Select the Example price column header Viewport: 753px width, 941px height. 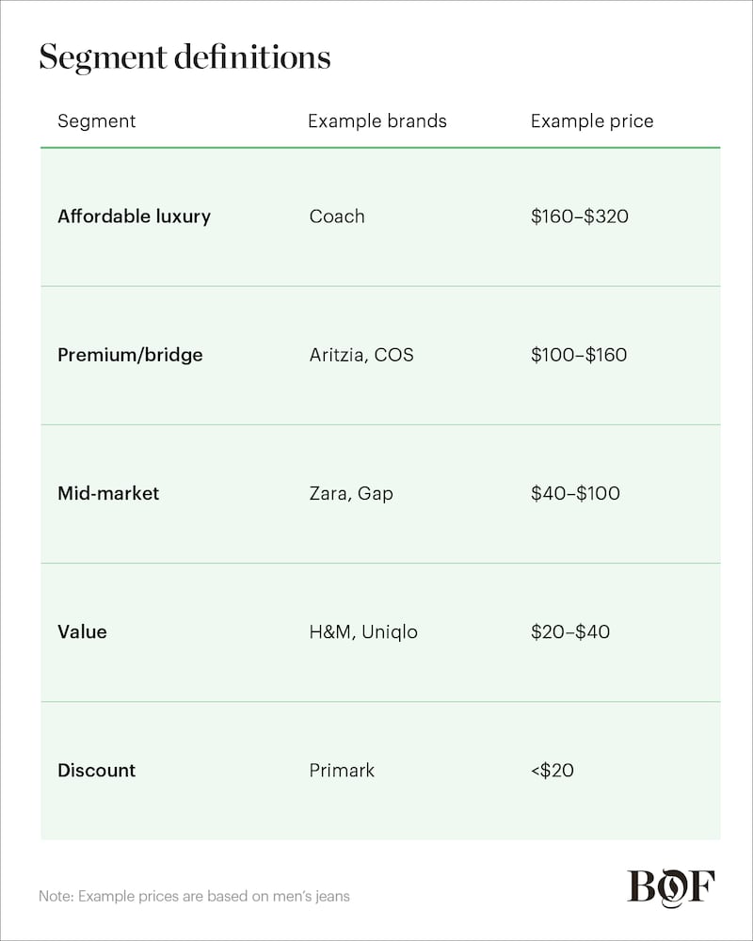tap(591, 121)
